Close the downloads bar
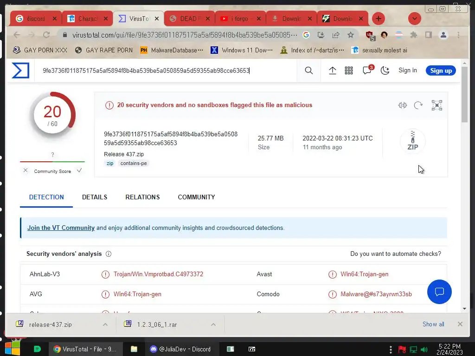The width and height of the screenshot is (475, 356). coord(460,324)
